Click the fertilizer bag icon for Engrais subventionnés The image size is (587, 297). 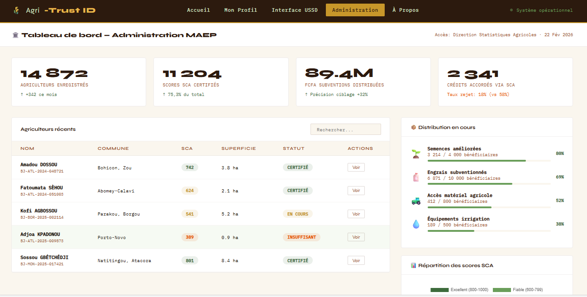416,177
